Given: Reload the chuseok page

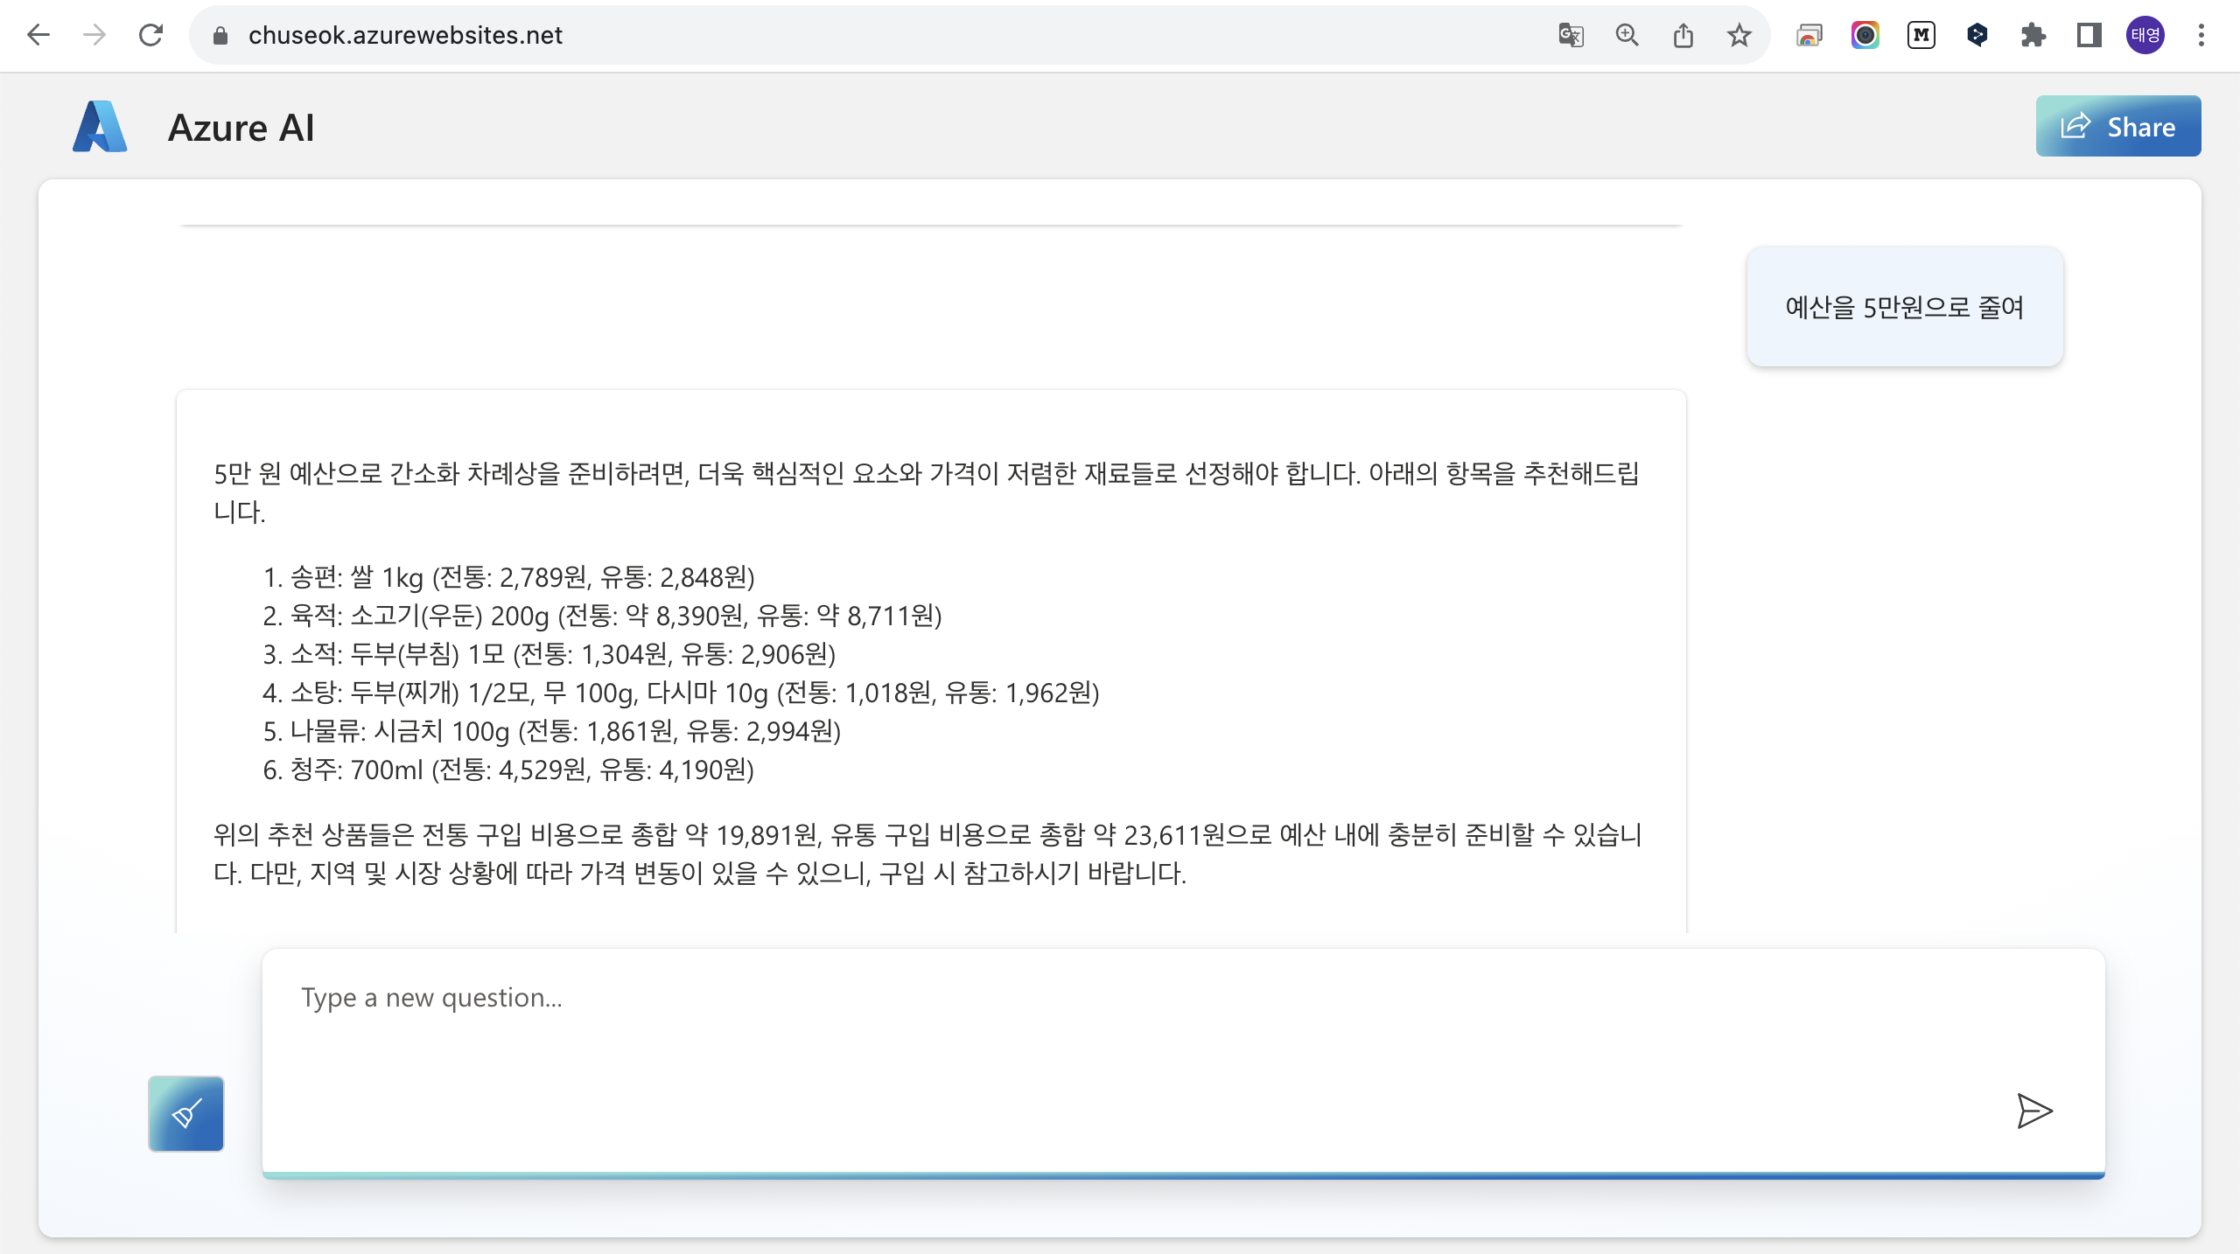Looking at the screenshot, I should pyautogui.click(x=150, y=35).
